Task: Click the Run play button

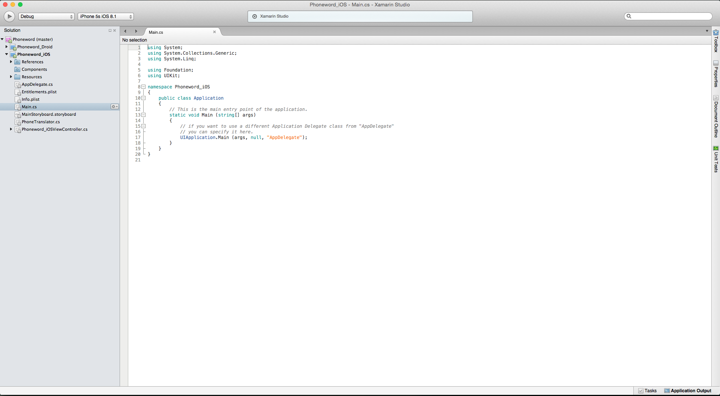Action: pos(9,16)
